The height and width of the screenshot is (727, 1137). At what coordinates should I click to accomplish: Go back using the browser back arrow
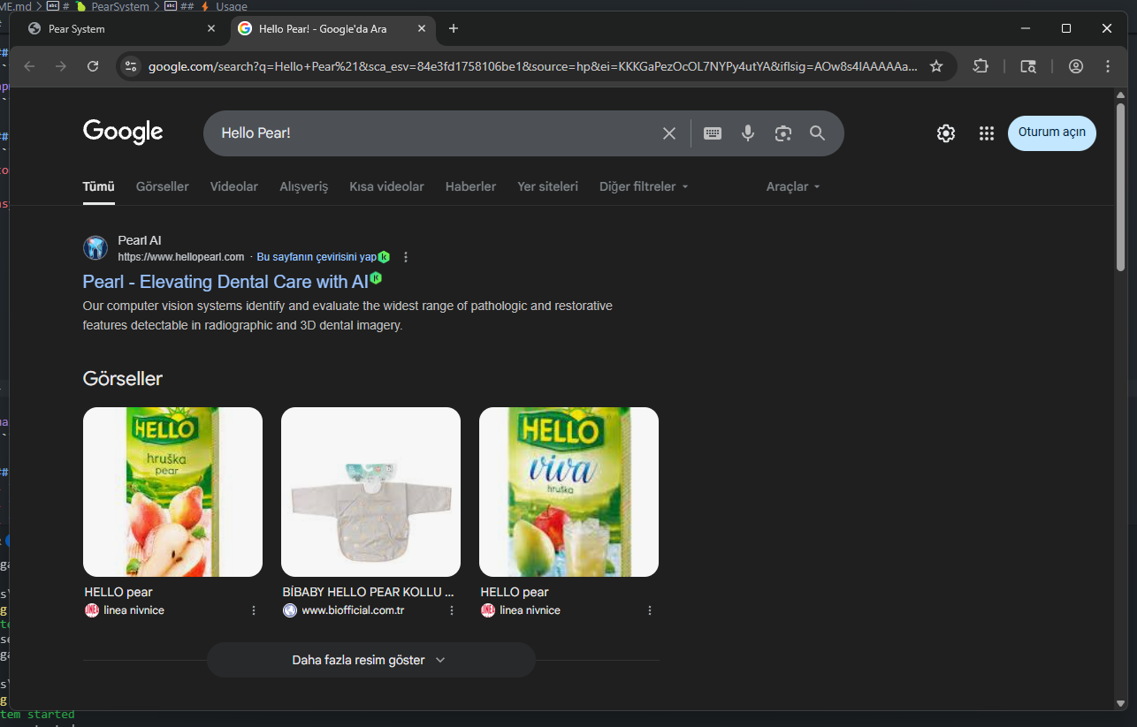tap(29, 66)
